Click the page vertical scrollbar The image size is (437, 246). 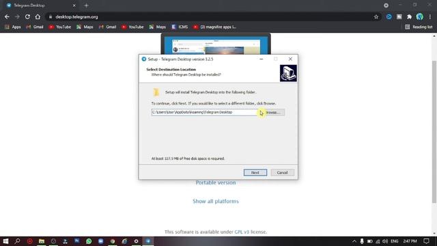pos(434,131)
